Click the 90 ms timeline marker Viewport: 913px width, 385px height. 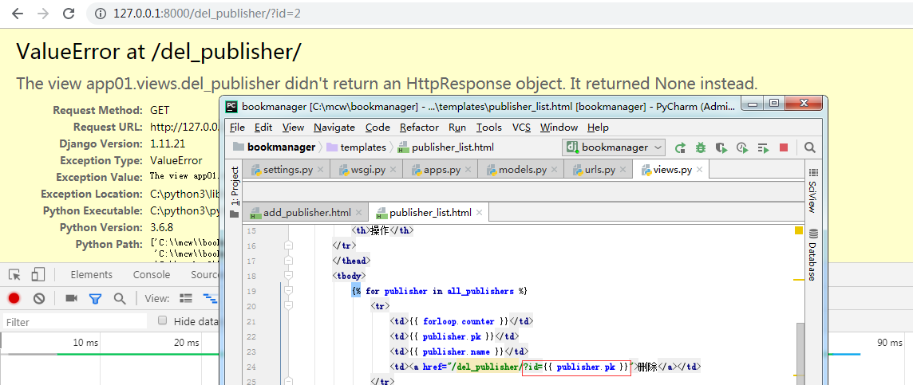tap(891, 343)
